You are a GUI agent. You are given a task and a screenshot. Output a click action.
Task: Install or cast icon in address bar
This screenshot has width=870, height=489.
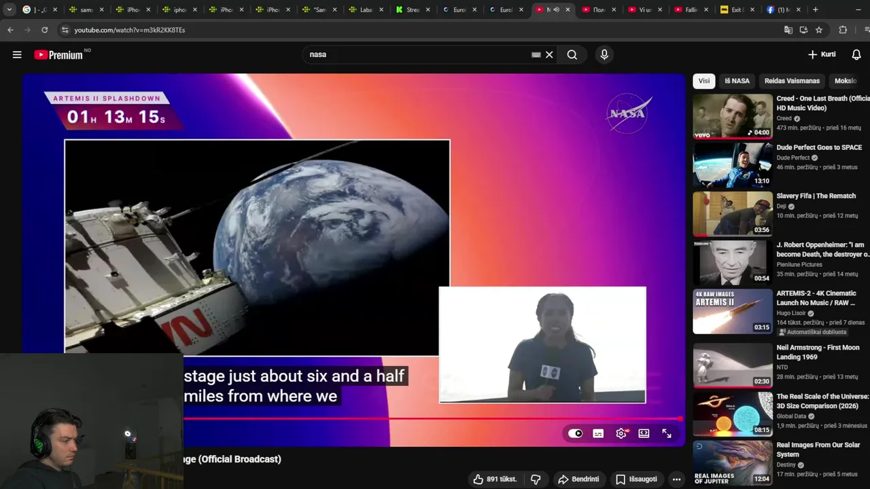[803, 30]
